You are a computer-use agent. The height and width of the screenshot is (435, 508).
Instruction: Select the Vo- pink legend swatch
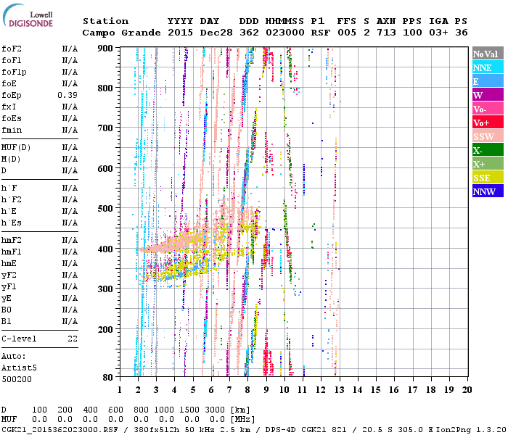(x=488, y=109)
